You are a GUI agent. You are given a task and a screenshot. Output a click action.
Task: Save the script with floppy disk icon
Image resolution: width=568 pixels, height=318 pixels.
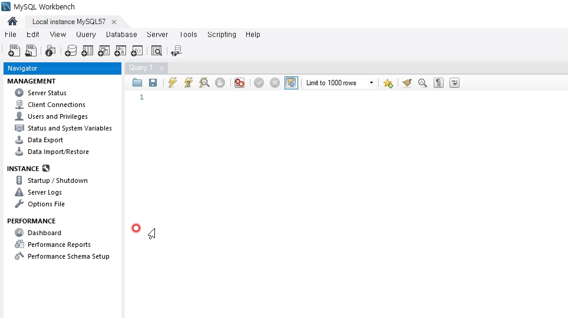153,83
